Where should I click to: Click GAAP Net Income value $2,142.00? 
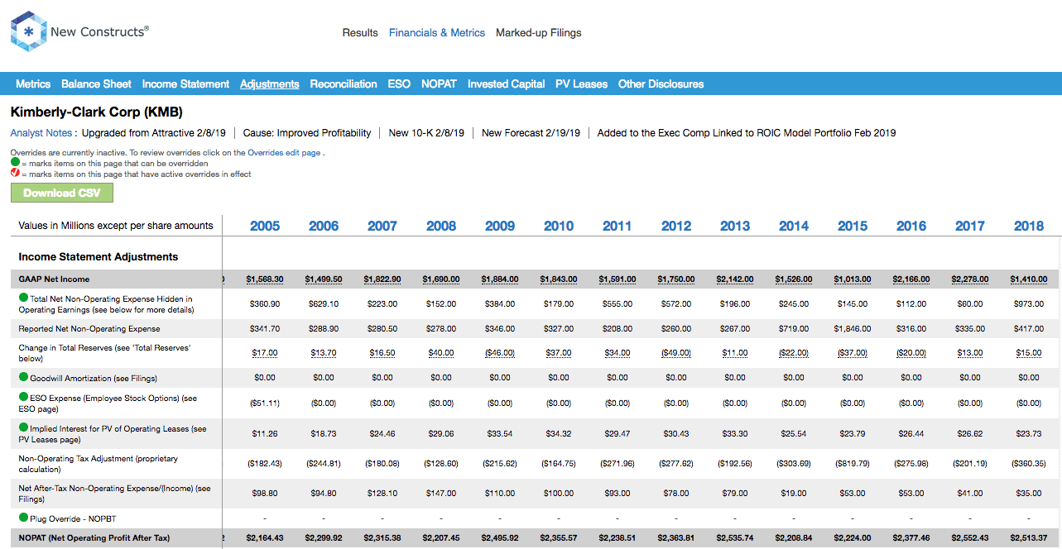(x=735, y=279)
